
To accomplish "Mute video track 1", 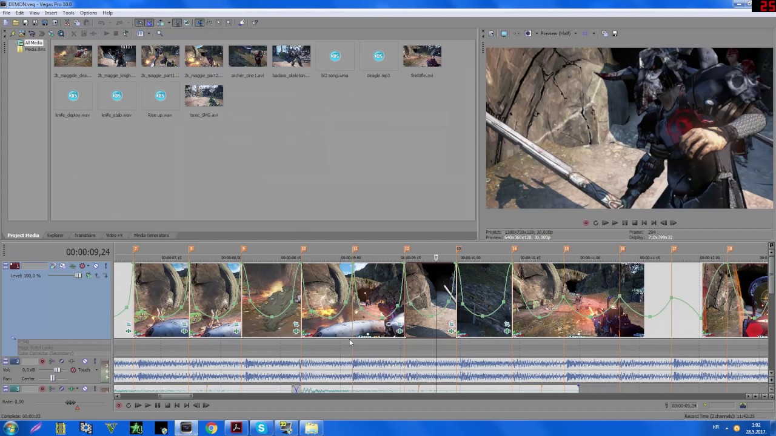I will 96,266.
